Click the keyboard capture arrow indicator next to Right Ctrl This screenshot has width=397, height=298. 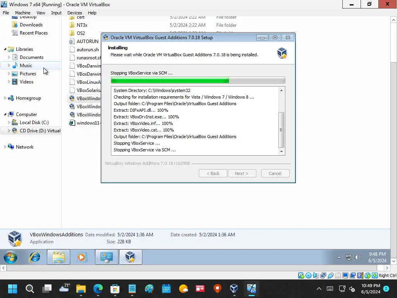click(x=375, y=275)
